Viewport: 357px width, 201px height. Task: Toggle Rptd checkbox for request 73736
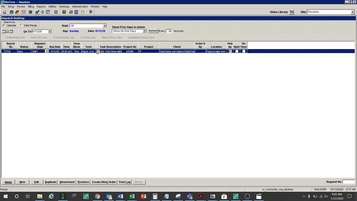(237, 51)
